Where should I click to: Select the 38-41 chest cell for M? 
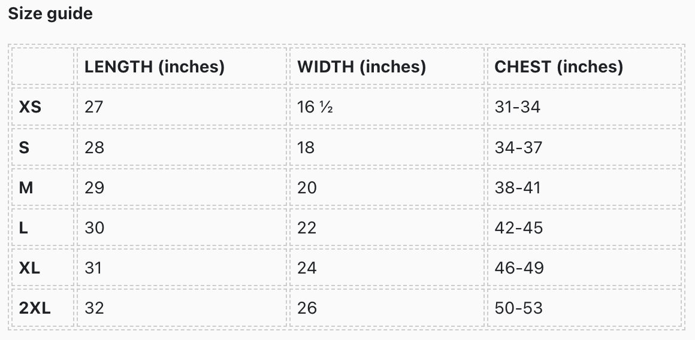tap(518, 187)
